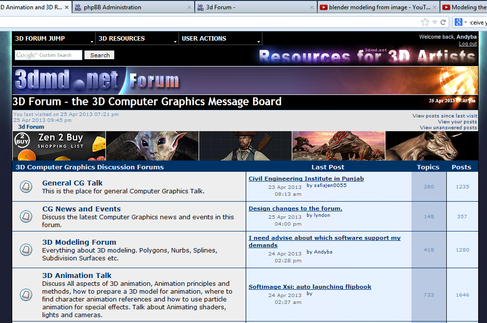Switch to blender modeling from image YouTube tab
Image resolution: width=487 pixels, height=323 pixels.
tap(379, 7)
